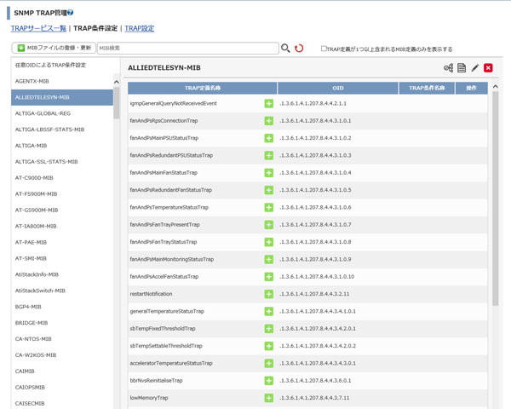511x409 pixels.
Task: Add condition for generalTemperatureStatusTrap
Action: [269, 312]
